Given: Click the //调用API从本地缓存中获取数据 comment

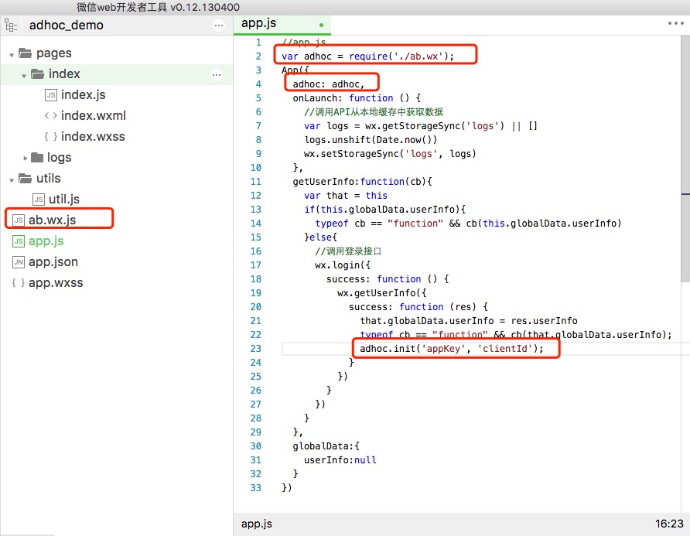Looking at the screenshot, I should coord(373,112).
